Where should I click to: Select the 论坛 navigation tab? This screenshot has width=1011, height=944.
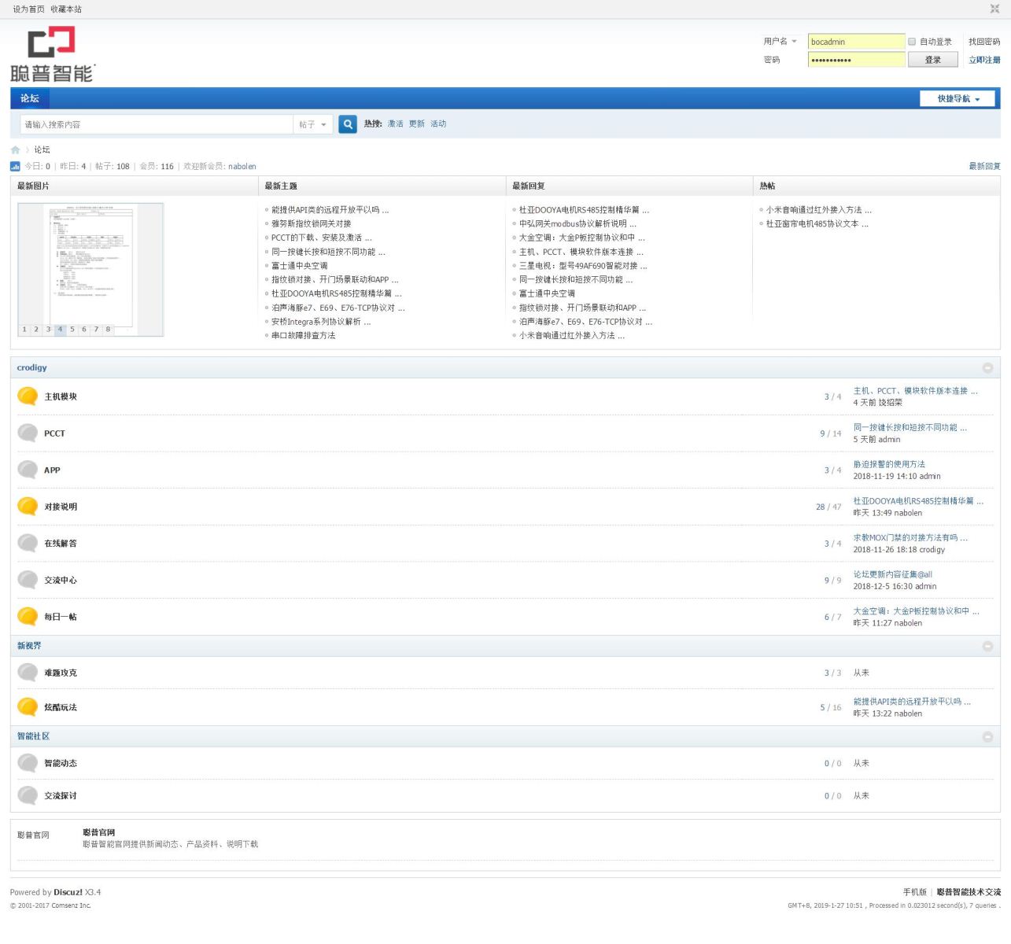point(30,98)
